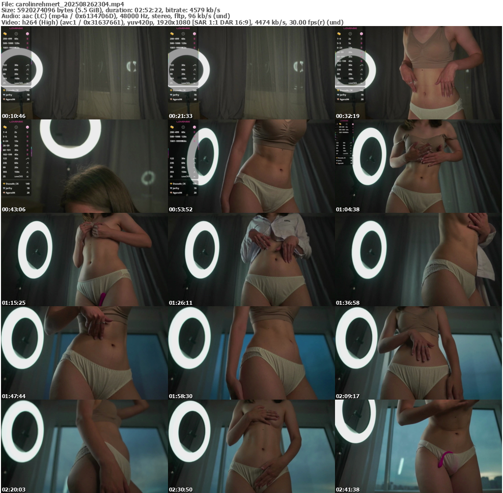503x493 pixels.
Task: Click the 'Audio: aac (LC)' header line
Action: [x=115, y=16]
